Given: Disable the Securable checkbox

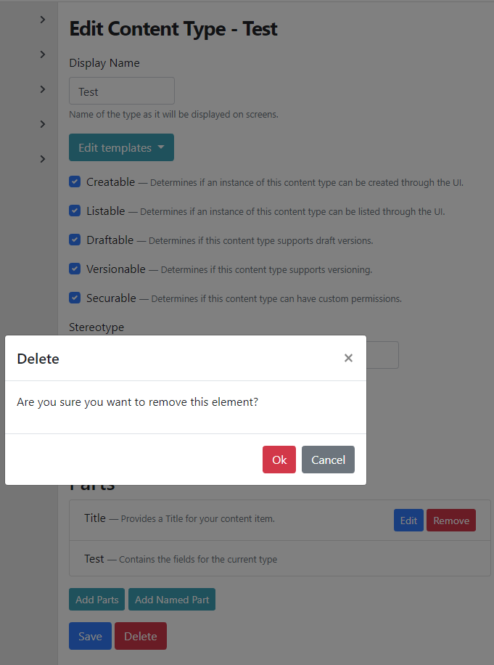Looking at the screenshot, I should tap(75, 298).
